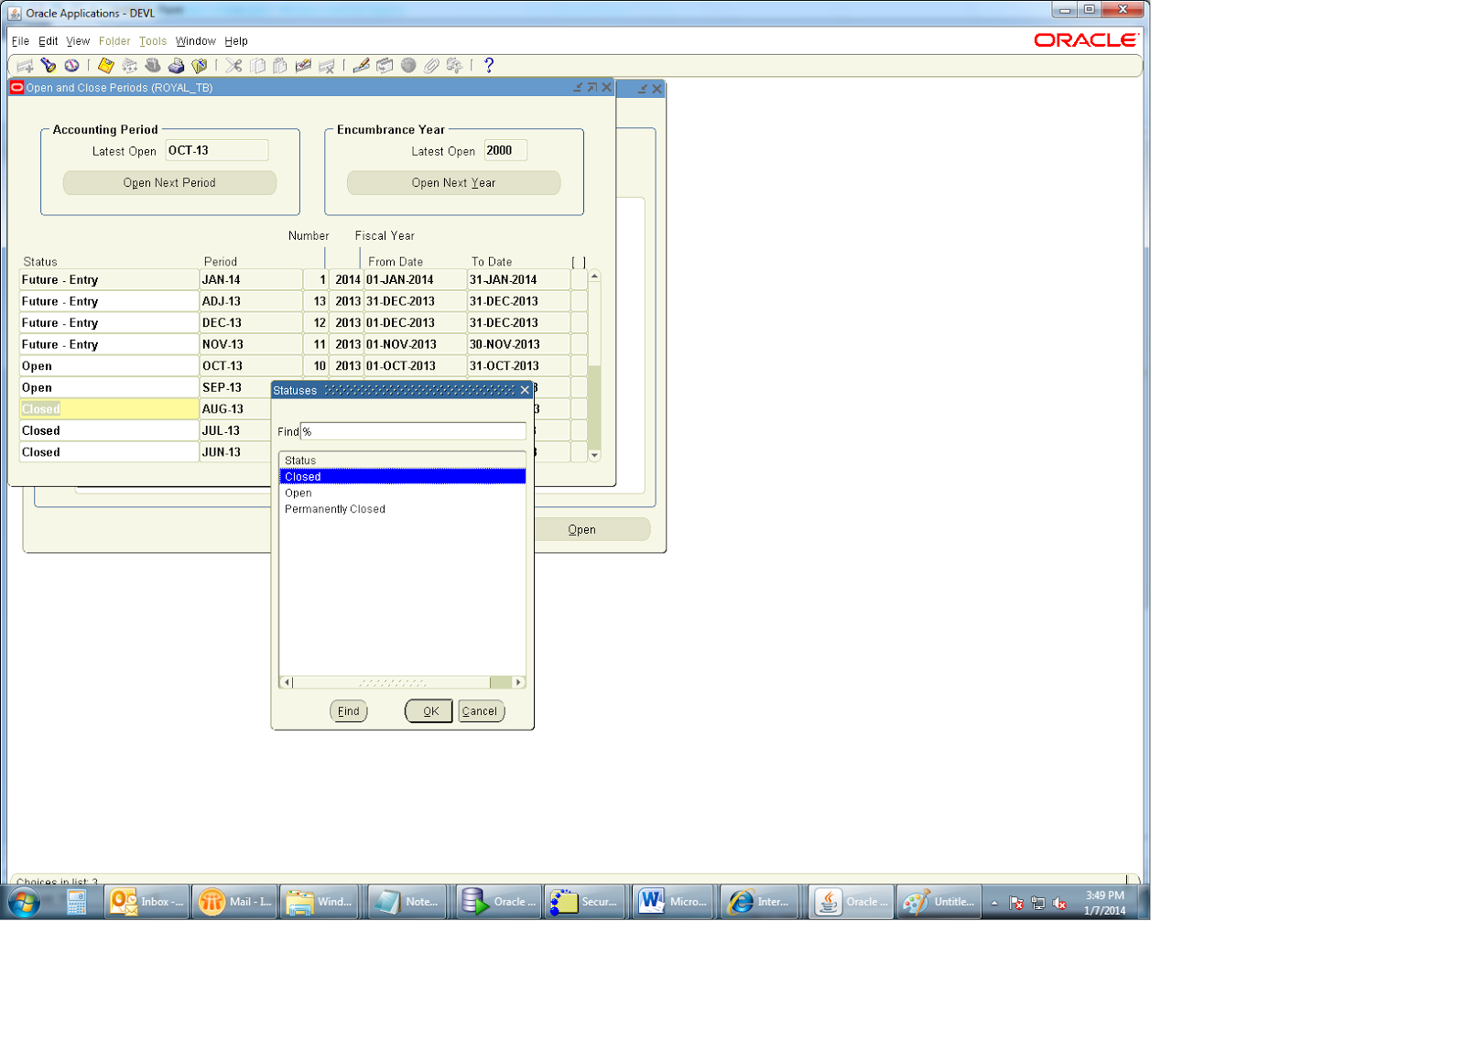Open the Tools menu
This screenshot has height=1051, width=1465.
click(153, 41)
